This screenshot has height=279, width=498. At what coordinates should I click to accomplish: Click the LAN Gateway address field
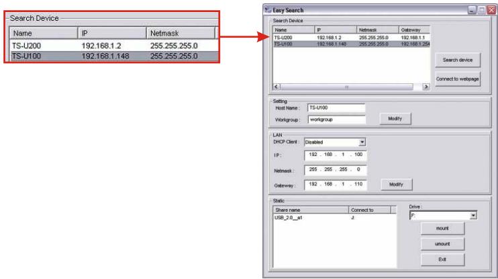(336, 184)
